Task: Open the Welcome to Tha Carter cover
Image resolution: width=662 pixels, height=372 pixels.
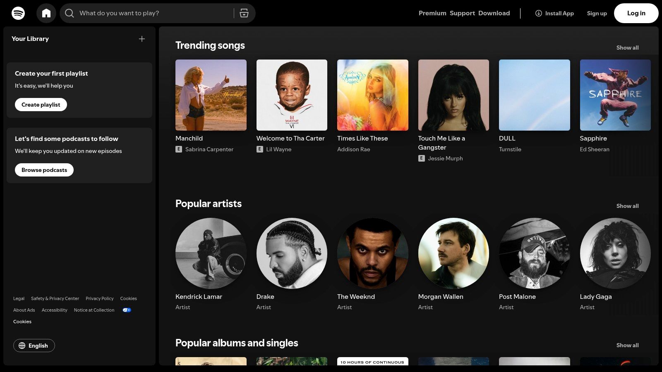Action: 292,95
